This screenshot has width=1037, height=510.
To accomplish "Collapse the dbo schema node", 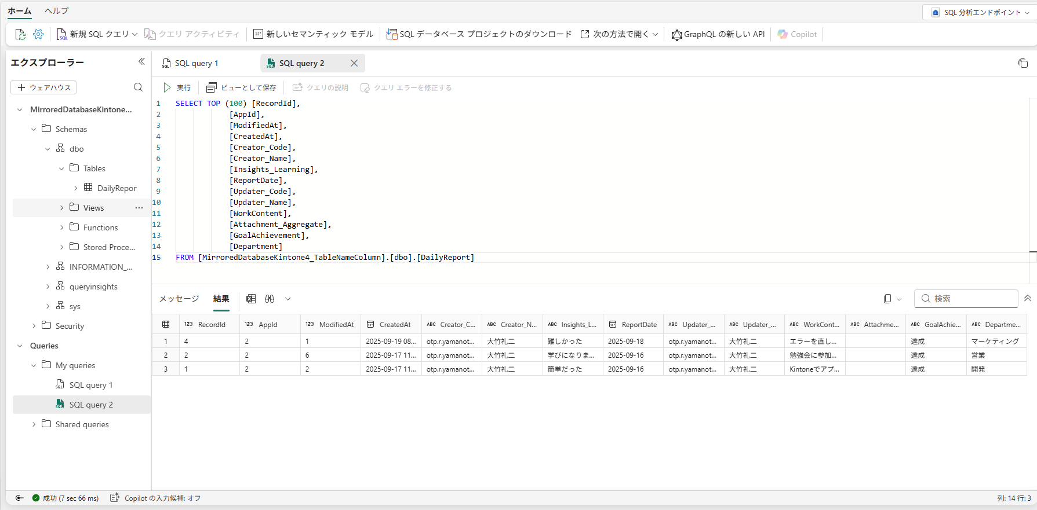I will tap(48, 149).
